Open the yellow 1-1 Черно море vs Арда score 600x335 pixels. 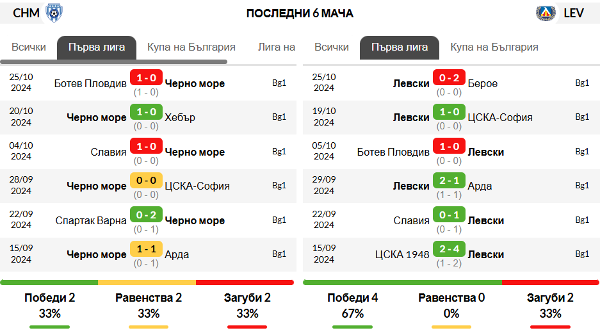[x=146, y=249]
